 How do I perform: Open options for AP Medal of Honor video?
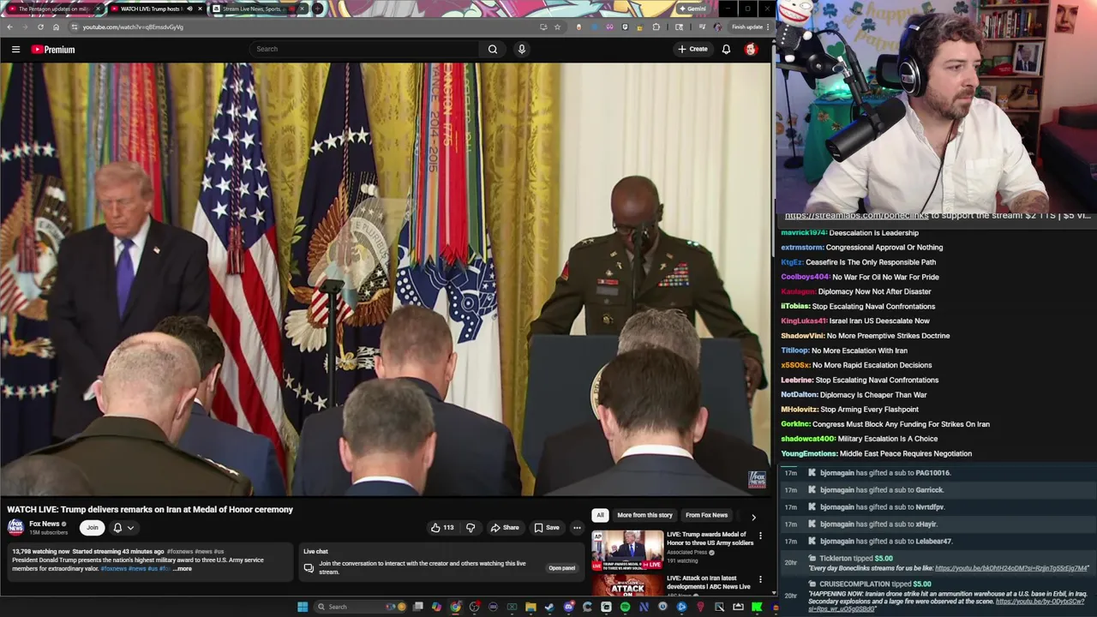click(x=760, y=536)
